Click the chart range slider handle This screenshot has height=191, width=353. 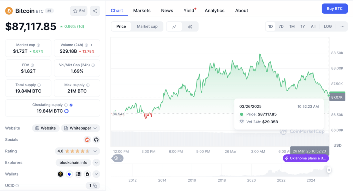click(x=329, y=170)
